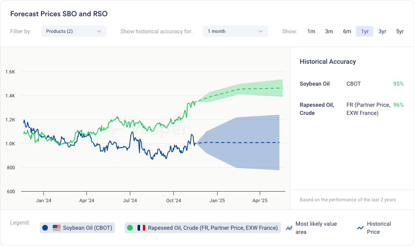Switch to 6m time range
Screen dimensions: 414x246
tap(347, 31)
